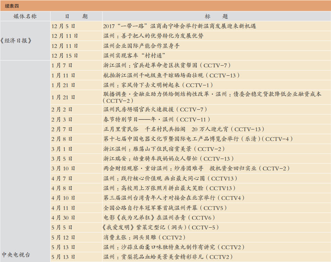Click the 万张照片拼出最大笑脸 title
331x262 pixels.
click(169, 188)
